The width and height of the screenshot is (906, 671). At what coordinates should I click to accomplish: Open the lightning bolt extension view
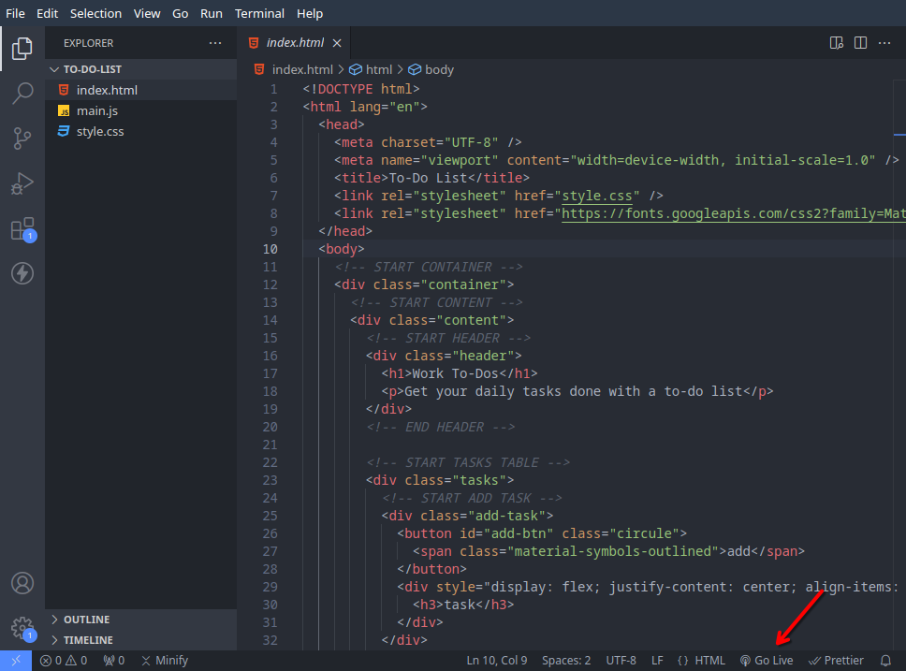tap(22, 273)
